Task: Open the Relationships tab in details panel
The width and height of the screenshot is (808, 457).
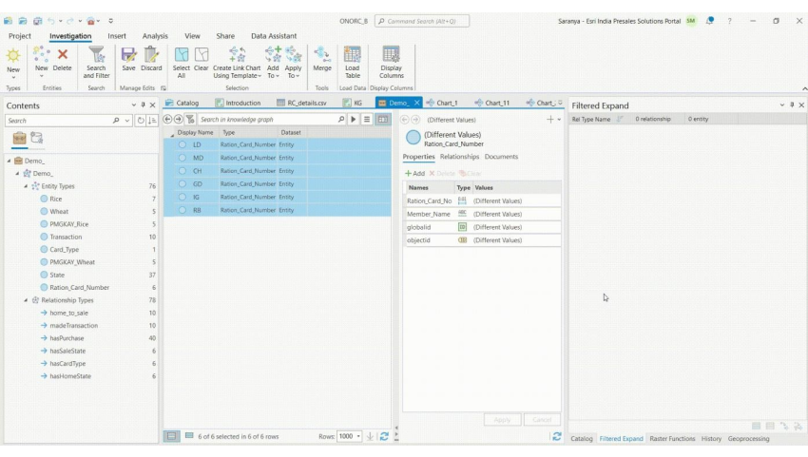Action: [460, 156]
